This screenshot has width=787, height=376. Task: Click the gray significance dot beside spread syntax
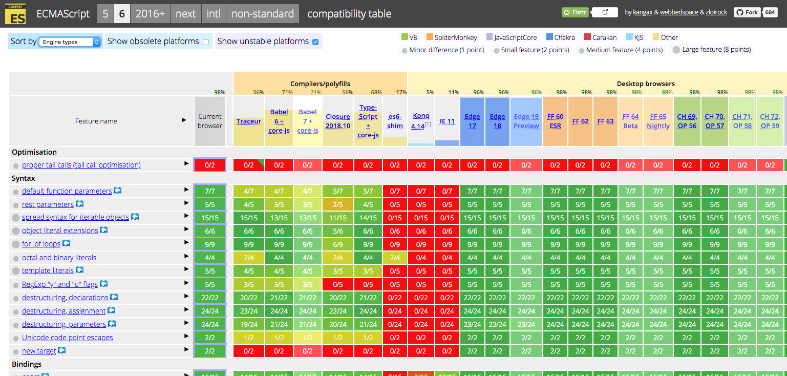tap(16, 218)
